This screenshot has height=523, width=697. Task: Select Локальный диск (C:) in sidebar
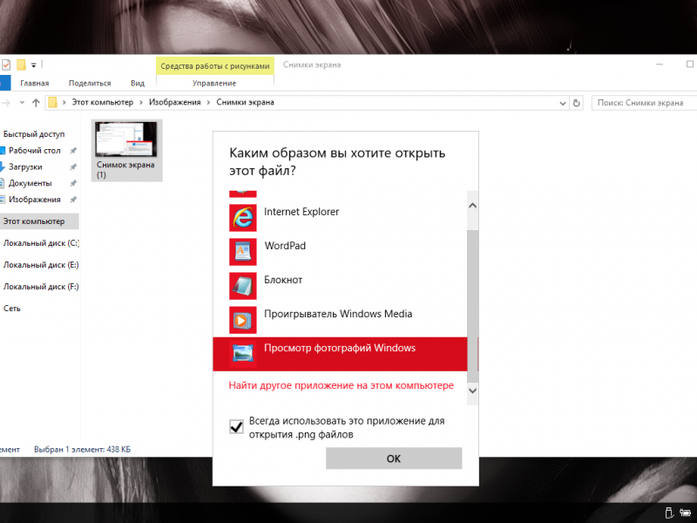40,243
